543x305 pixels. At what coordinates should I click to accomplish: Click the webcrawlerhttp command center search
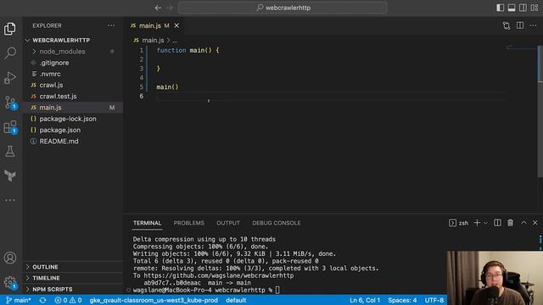point(283,8)
